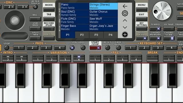Toggle AUTO FILL
The width and height of the screenshot is (183, 103).
142,38
